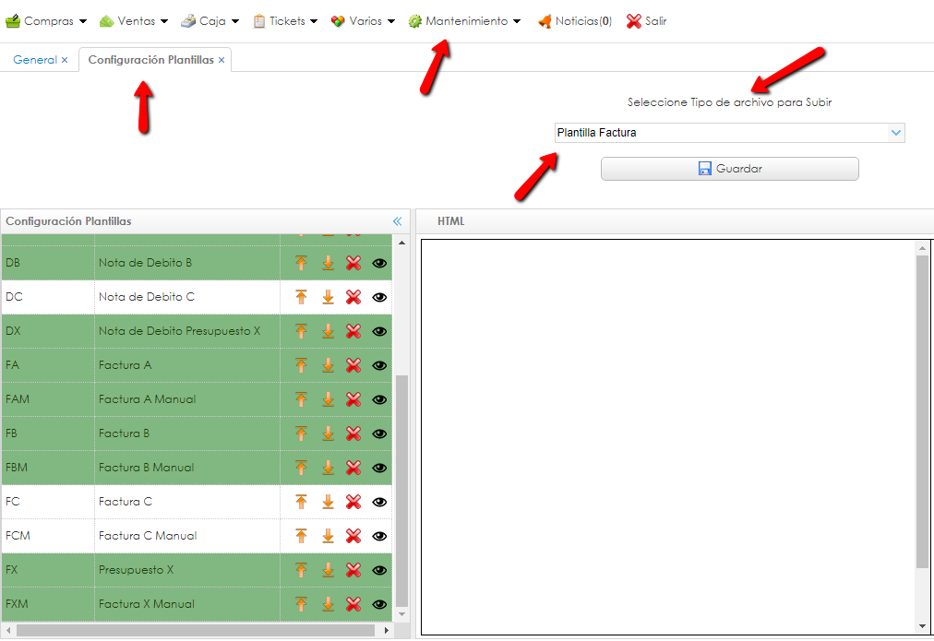This screenshot has width=934, height=641.
Task: Click red X delete icon for Factura A Manual
Action: click(x=353, y=399)
